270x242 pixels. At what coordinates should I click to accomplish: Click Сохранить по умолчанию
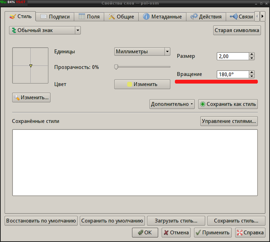112,221
